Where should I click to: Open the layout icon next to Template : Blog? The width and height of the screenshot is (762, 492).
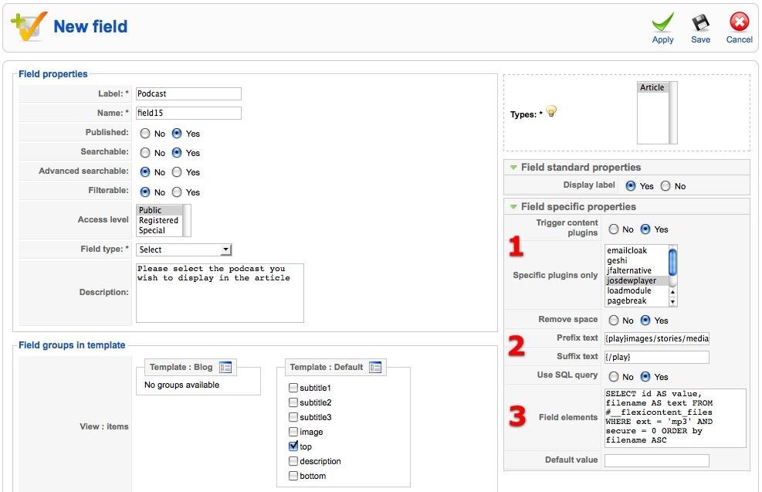[225, 367]
